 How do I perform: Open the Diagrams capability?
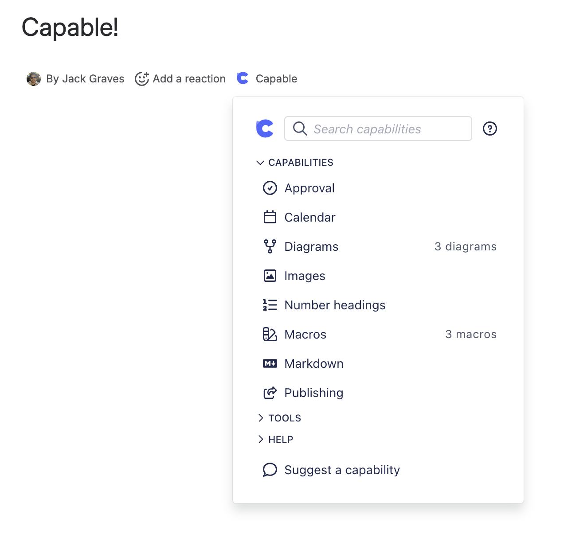pos(311,246)
